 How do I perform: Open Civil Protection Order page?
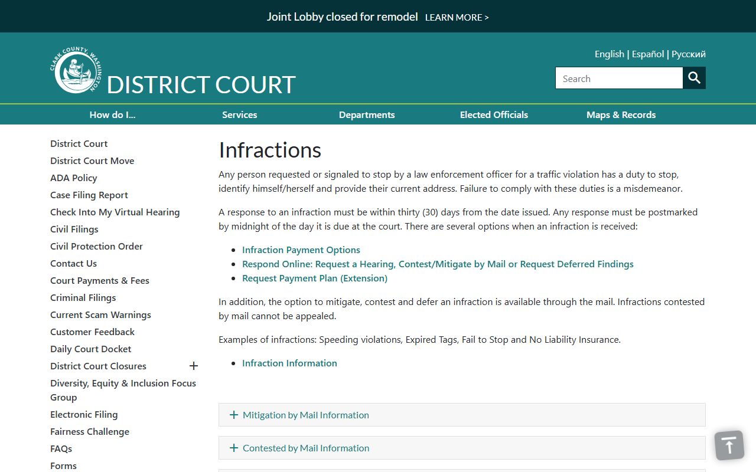[x=96, y=246]
